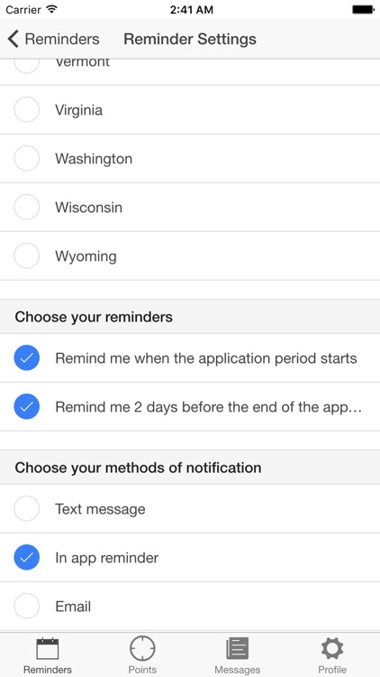Tap the back chevron arrow icon
380x677 pixels.
click(13, 39)
